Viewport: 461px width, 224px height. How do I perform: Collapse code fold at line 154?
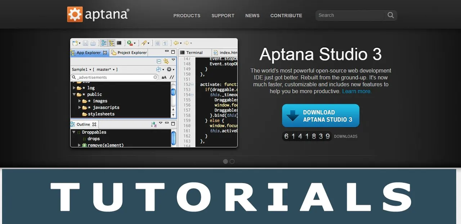[192, 95]
